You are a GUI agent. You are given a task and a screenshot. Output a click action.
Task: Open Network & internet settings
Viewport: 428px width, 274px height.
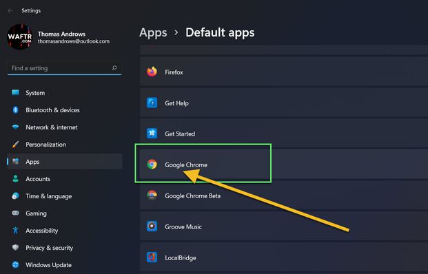coord(64,127)
